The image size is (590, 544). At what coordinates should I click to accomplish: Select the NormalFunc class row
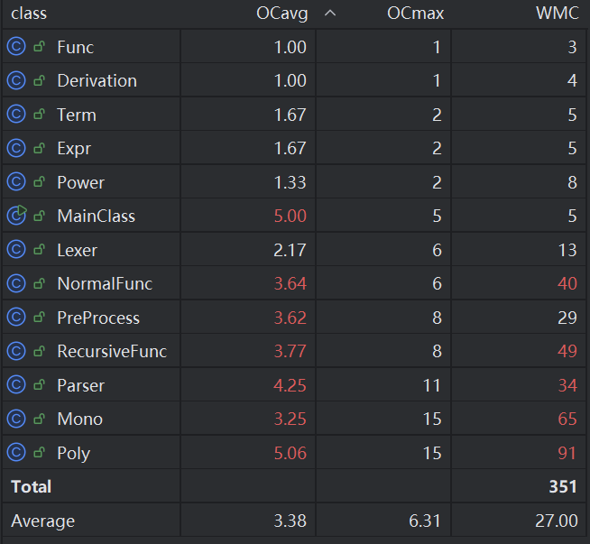coord(105,284)
